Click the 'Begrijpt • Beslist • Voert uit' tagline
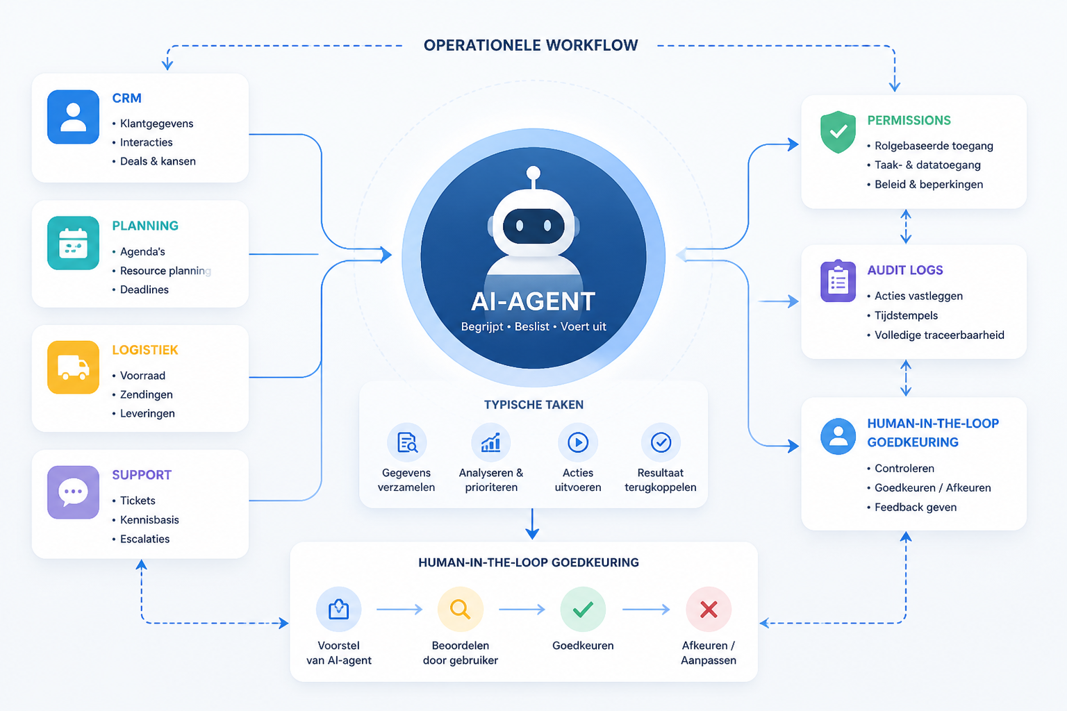1067x711 pixels. (x=533, y=326)
